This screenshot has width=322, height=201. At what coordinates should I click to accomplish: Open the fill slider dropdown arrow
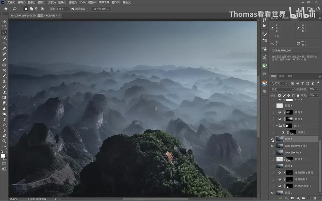point(317,95)
